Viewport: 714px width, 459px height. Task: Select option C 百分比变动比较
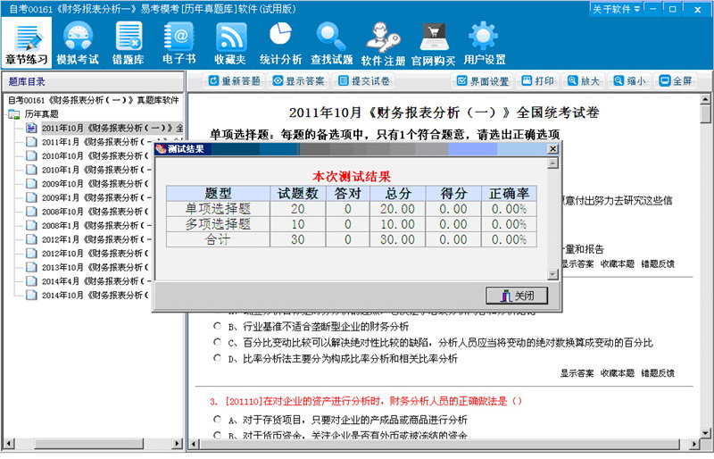218,342
